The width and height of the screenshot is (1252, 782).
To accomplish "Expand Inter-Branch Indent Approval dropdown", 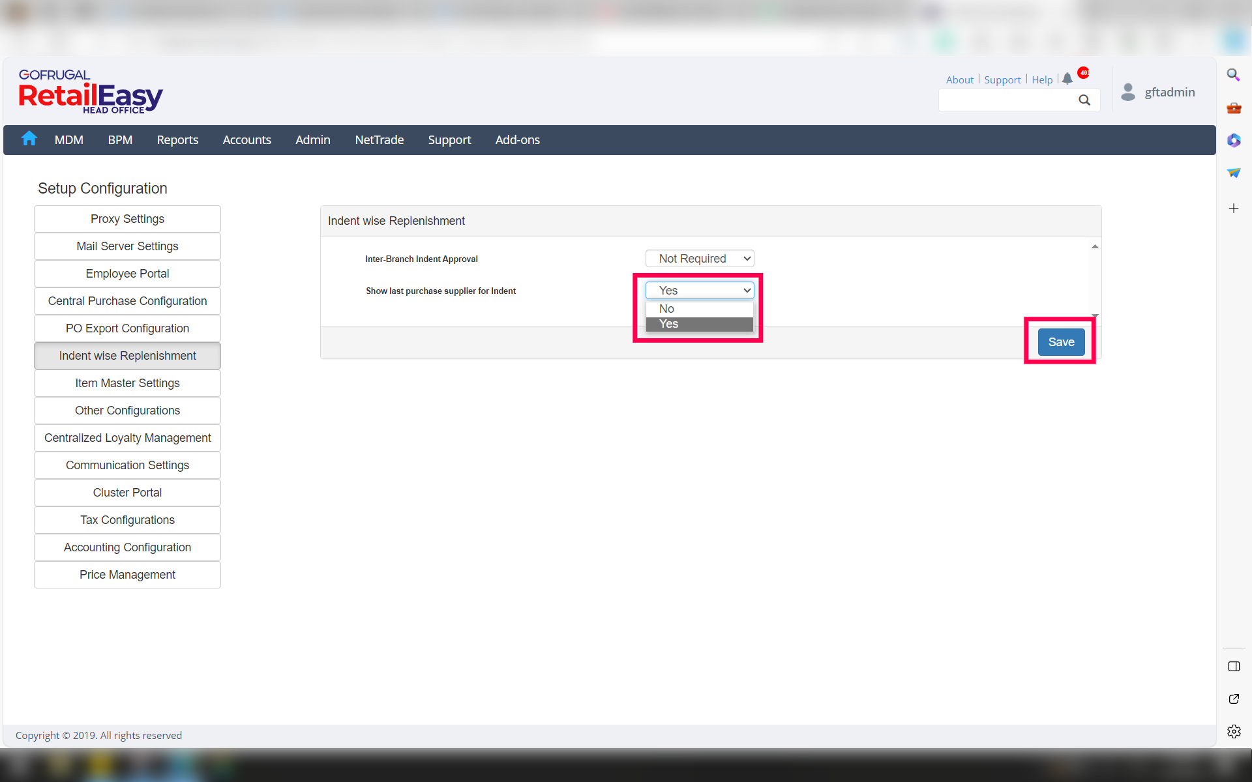I will [699, 259].
